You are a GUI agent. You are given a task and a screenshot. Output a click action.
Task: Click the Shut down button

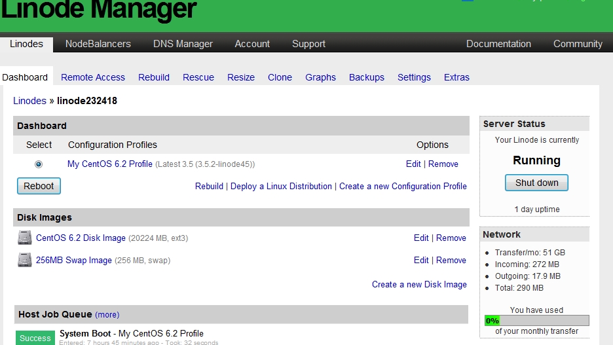click(536, 183)
